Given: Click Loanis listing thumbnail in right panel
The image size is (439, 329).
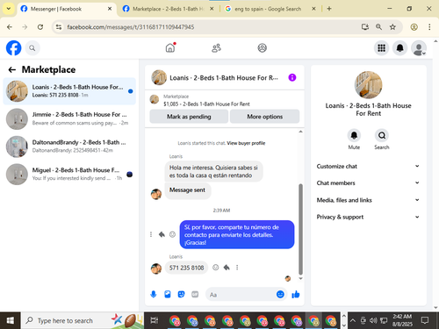Looking at the screenshot, I should pos(368,85).
